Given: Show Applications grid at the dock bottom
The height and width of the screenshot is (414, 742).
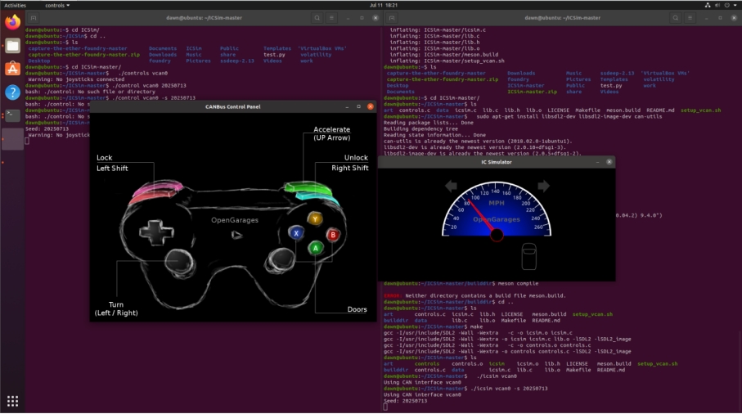Looking at the screenshot, I should click(x=12, y=401).
